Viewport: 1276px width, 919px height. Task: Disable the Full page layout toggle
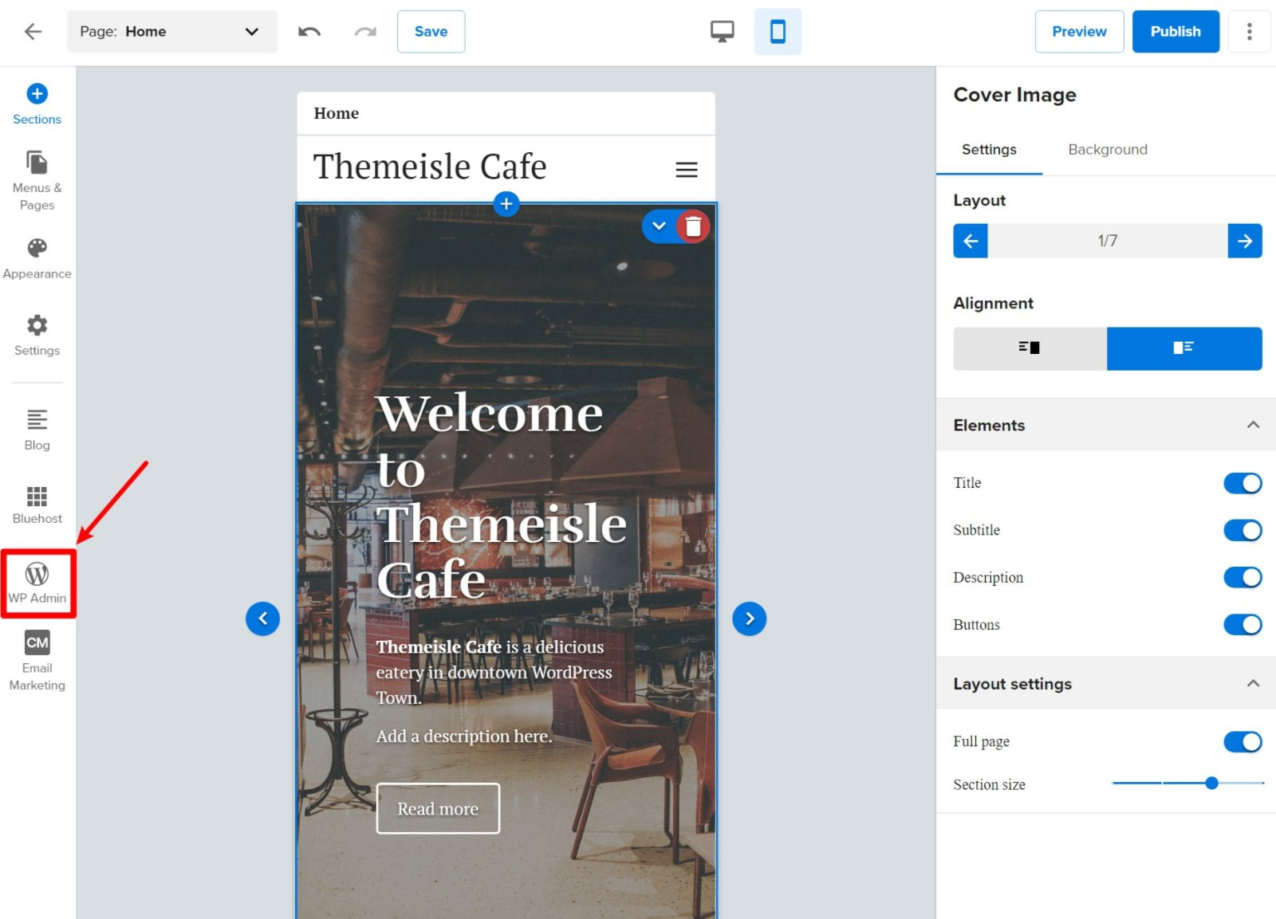tap(1242, 741)
